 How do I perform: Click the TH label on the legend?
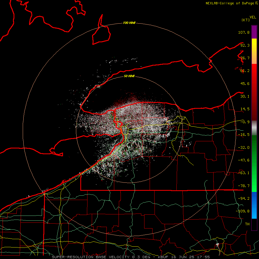247,224
